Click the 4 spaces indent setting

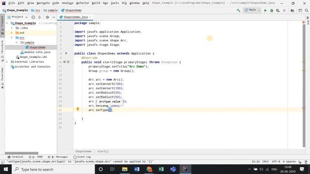[x=289, y=161]
